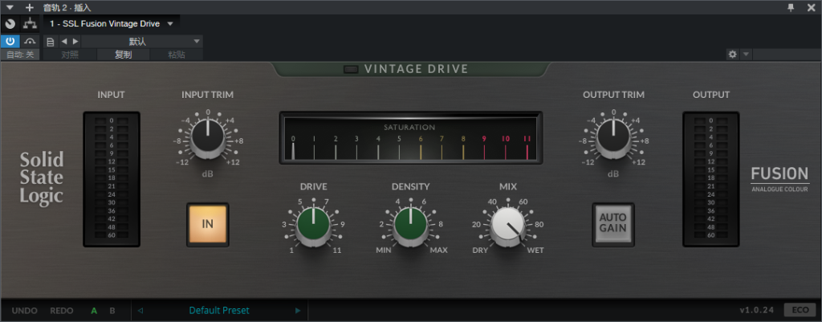Click the SATURATION meter display

(411, 138)
